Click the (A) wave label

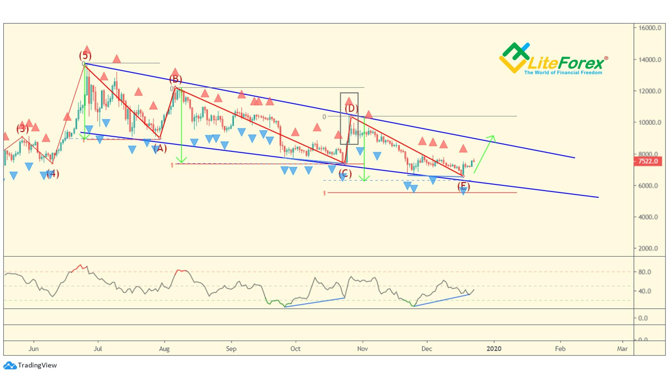pyautogui.click(x=160, y=148)
